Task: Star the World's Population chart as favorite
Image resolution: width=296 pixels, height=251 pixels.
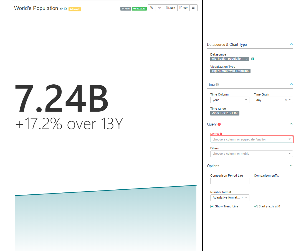Action: tap(61, 9)
